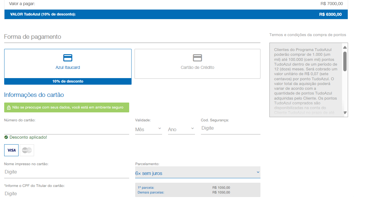Click the 'Número do cartão:' label
The width and height of the screenshot is (366, 203).
tap(20, 120)
